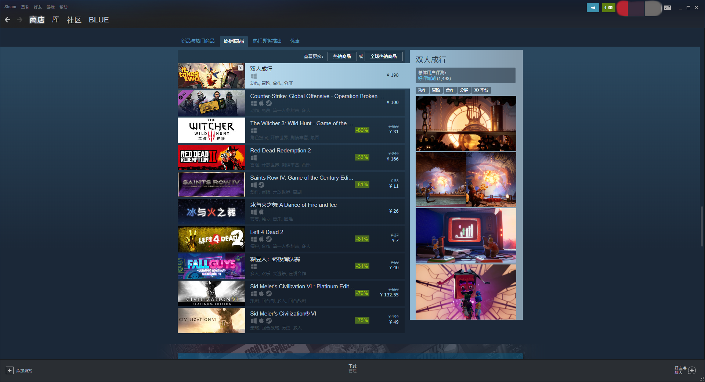
Task: Go to the 社区 community section
Action: 74,20
